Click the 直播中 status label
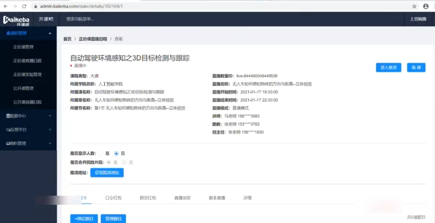This screenshot has width=435, height=223. click(80, 66)
